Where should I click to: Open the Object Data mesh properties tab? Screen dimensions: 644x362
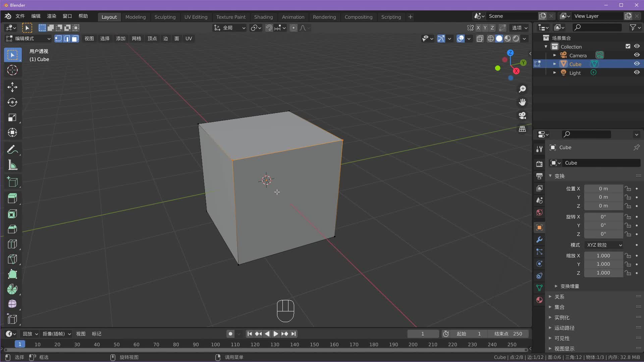point(539,288)
